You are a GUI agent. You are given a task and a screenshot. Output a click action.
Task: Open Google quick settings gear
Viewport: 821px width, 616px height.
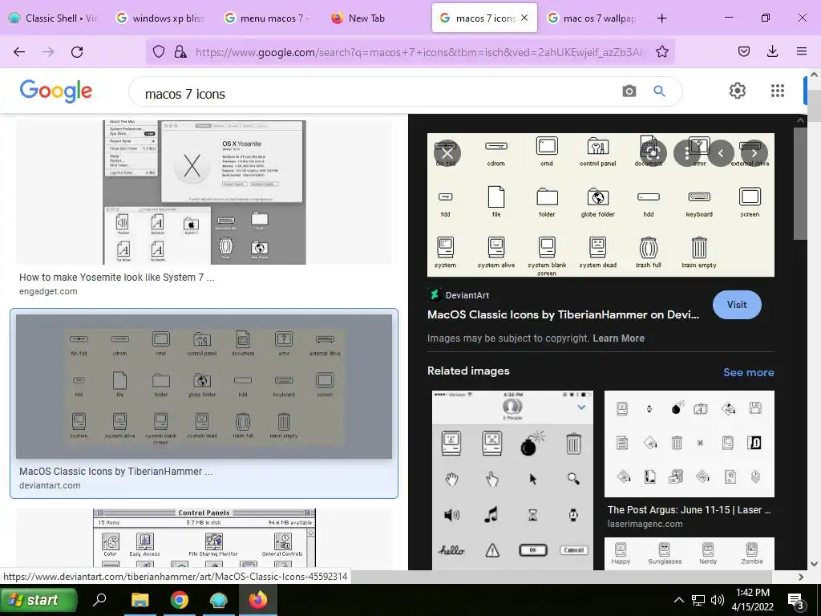tap(738, 91)
